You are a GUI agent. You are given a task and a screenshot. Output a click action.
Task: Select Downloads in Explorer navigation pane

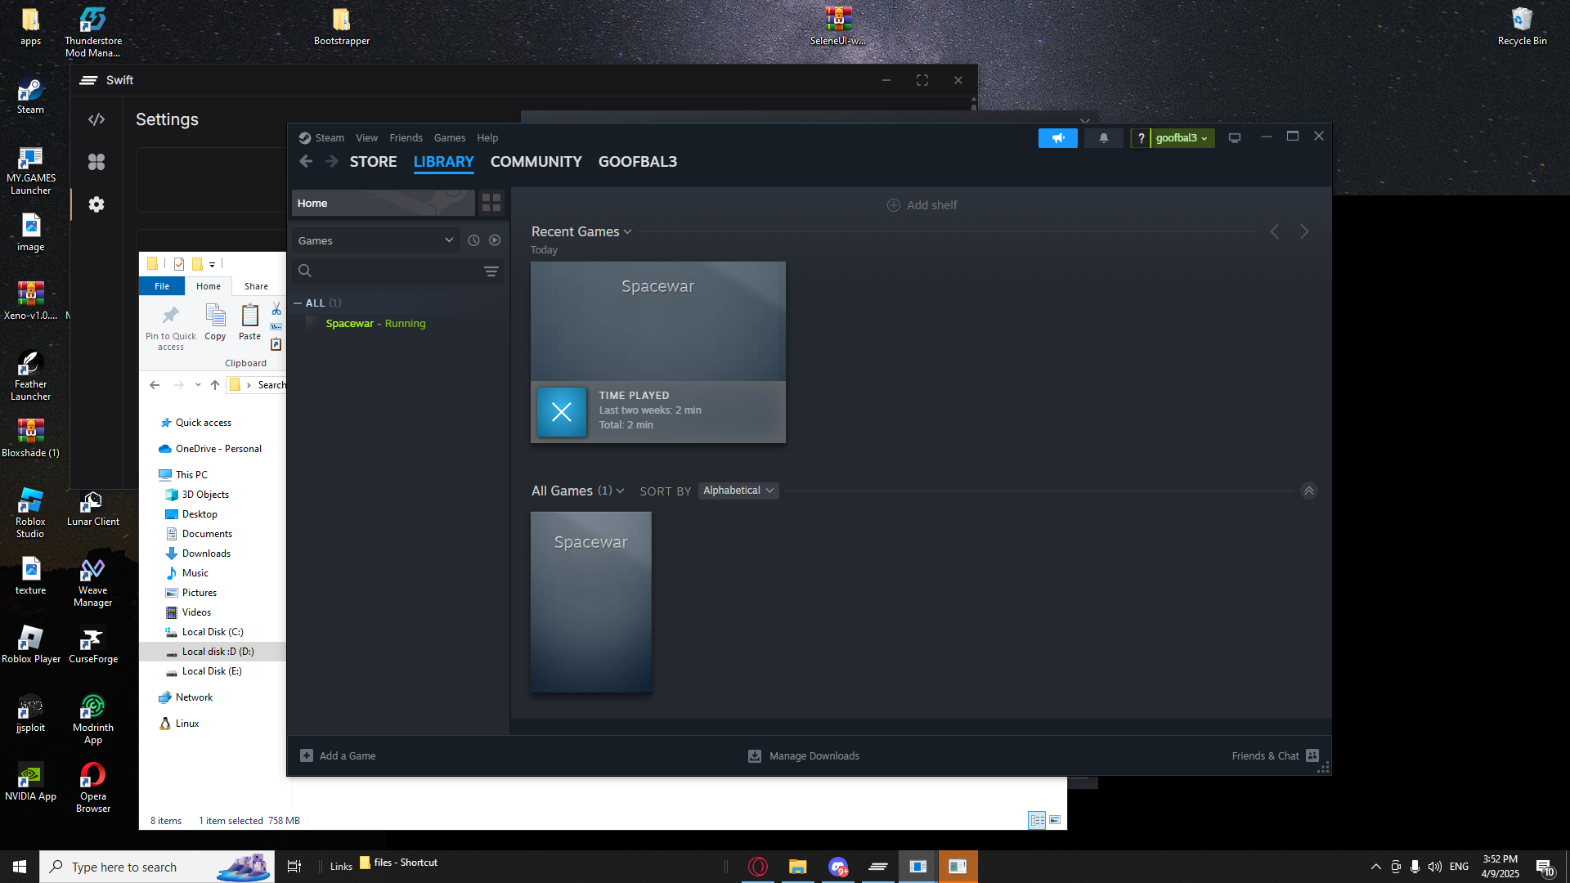[206, 554]
